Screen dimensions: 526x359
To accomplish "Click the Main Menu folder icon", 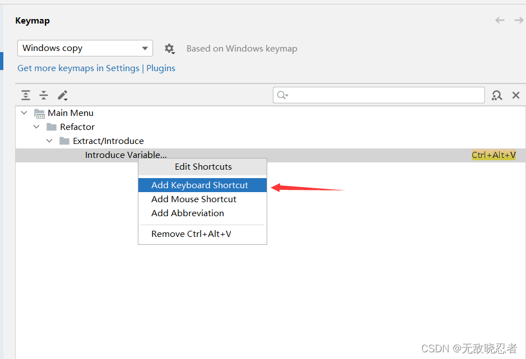I will (x=40, y=113).
